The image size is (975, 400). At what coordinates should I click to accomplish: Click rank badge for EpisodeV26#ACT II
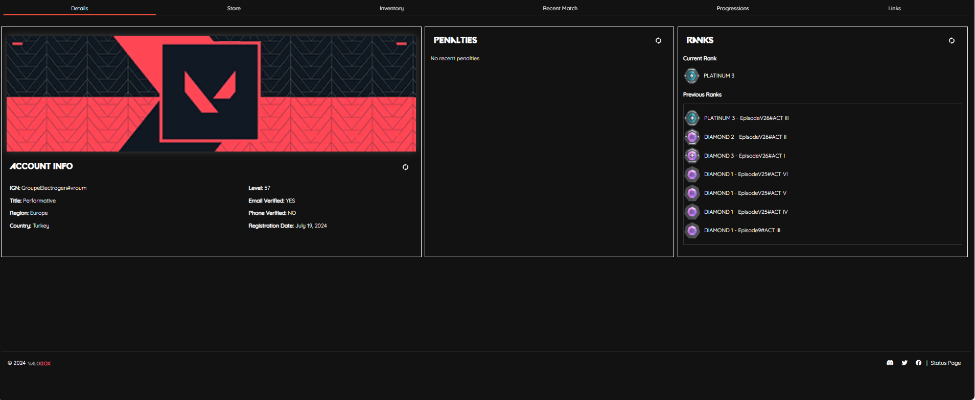tap(692, 137)
